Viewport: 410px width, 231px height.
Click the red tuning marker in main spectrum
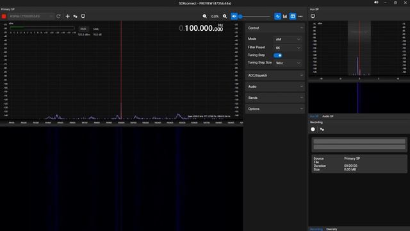[x=121, y=70]
